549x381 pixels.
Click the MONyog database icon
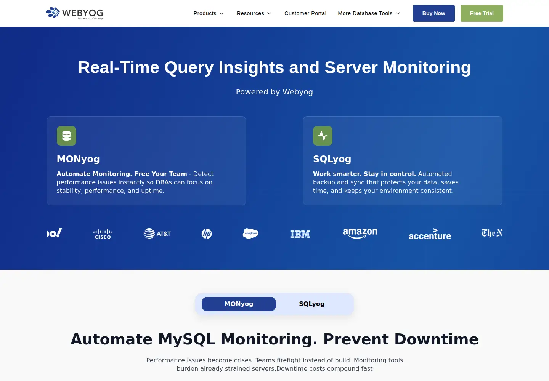coord(66,136)
